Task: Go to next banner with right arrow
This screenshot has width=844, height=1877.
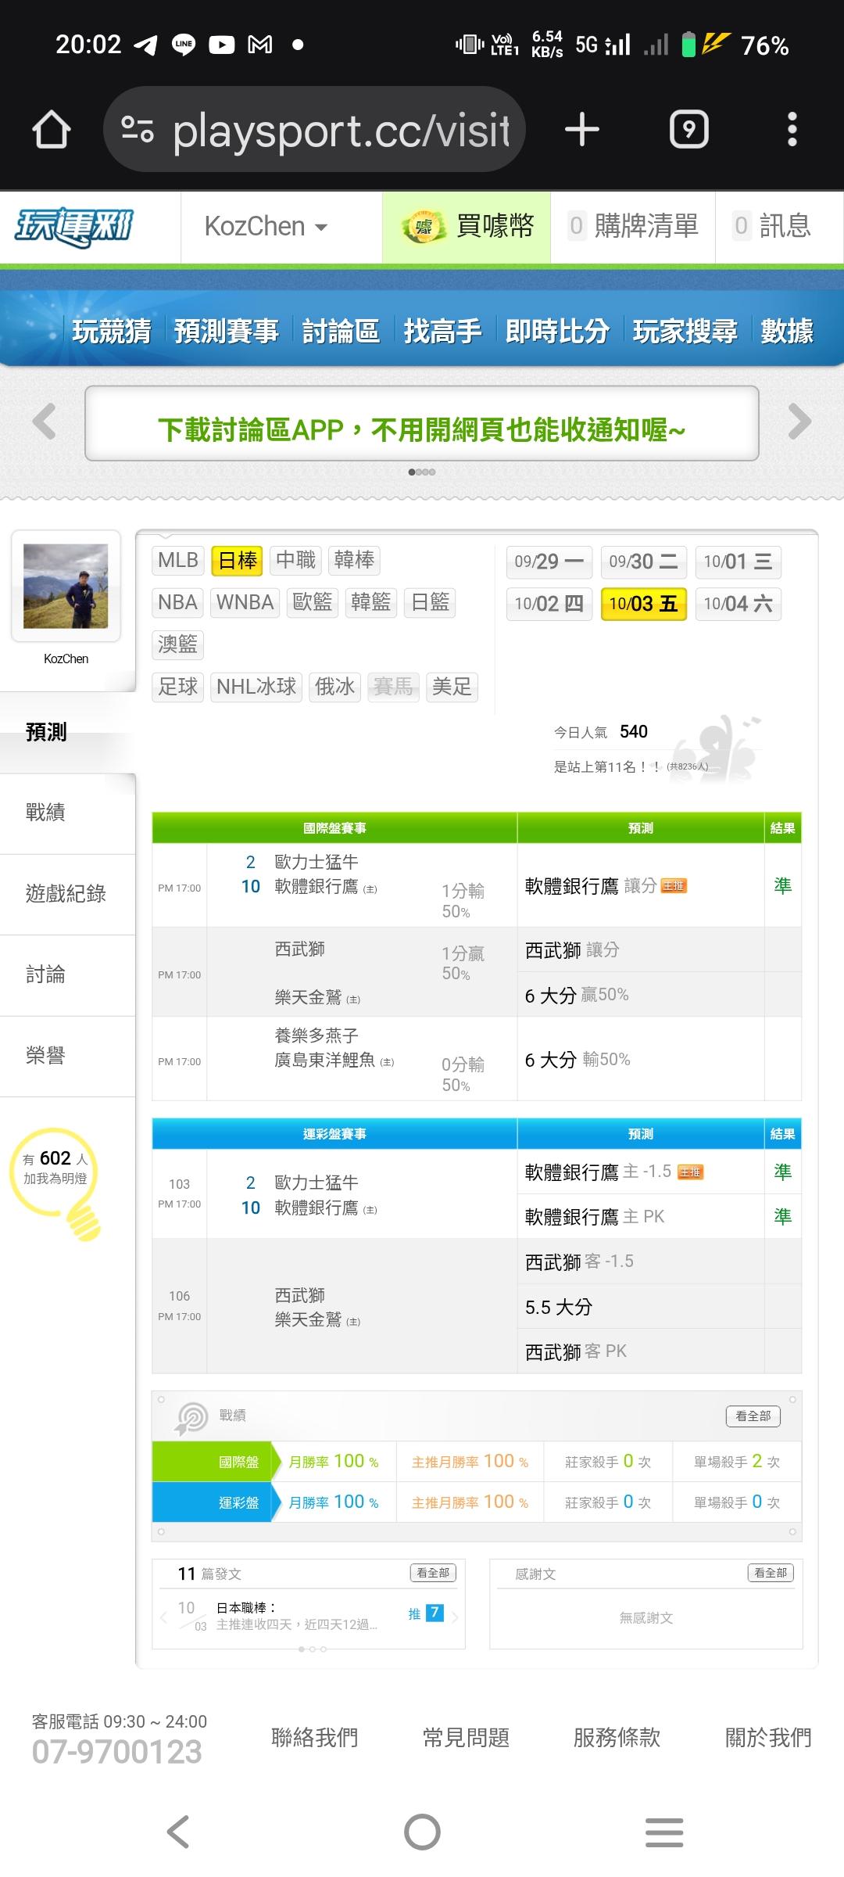Action: (x=799, y=422)
